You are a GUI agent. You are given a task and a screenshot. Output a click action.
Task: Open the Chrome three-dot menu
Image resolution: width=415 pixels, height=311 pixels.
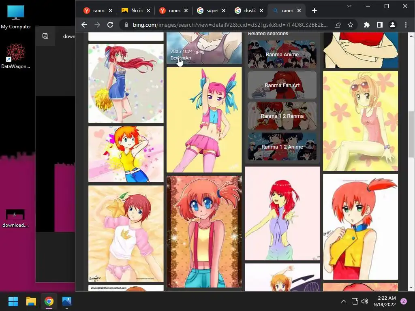click(406, 25)
